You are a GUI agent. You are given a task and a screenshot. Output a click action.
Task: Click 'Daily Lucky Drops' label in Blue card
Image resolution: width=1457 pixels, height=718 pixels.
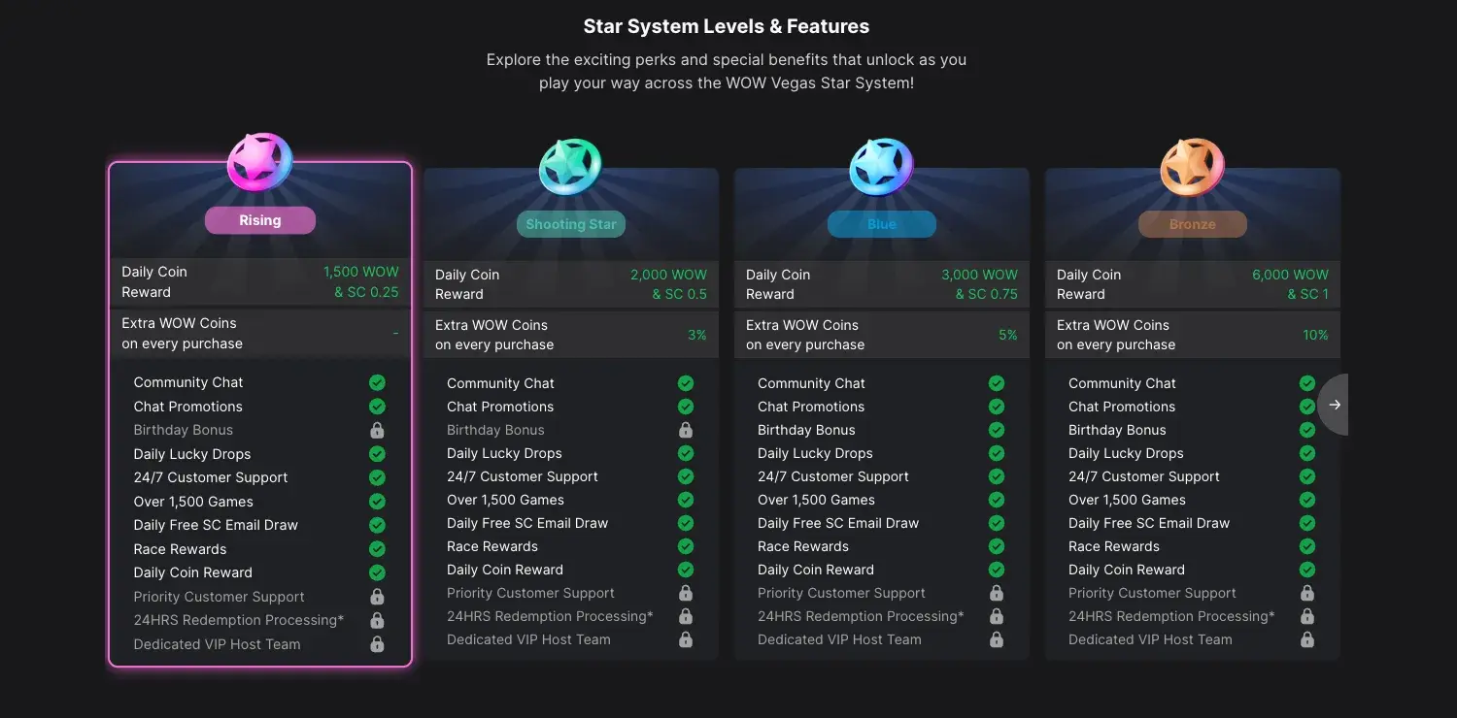click(815, 453)
